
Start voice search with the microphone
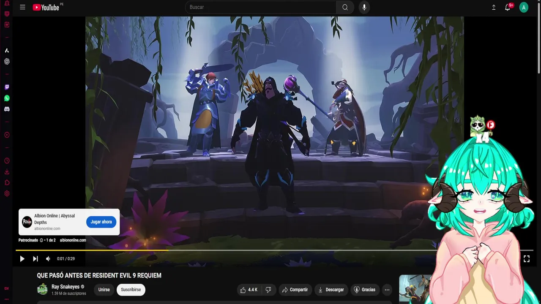pos(364,7)
